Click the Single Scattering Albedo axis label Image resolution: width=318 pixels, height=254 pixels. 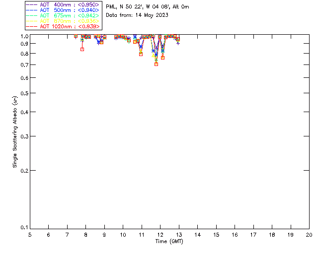(15, 132)
